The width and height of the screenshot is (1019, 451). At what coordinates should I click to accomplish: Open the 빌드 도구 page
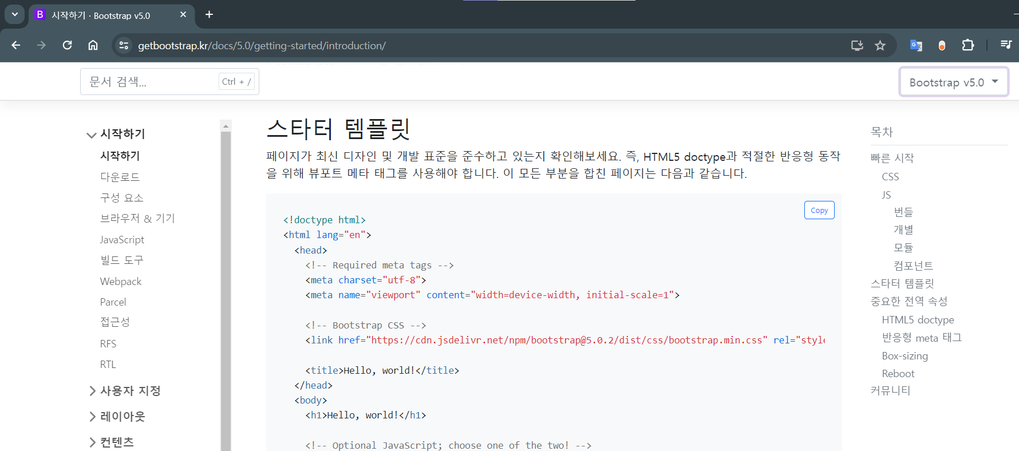pyautogui.click(x=121, y=260)
